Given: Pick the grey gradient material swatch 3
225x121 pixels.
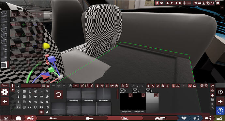Looking at the screenshot, I should coord(152,103).
